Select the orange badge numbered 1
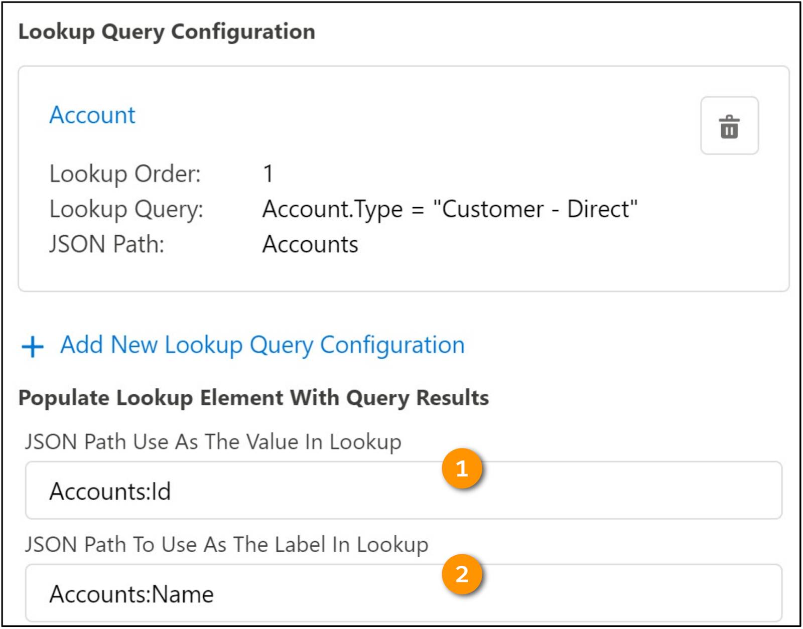This screenshot has height=629, width=803. click(x=463, y=469)
